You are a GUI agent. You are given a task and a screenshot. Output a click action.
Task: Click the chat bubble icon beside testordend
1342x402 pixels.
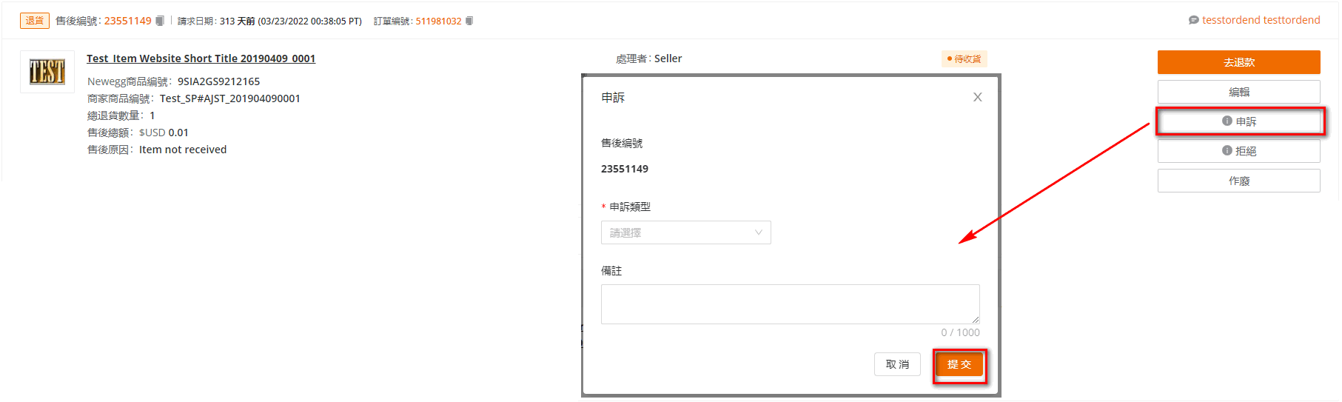[x=1193, y=20]
